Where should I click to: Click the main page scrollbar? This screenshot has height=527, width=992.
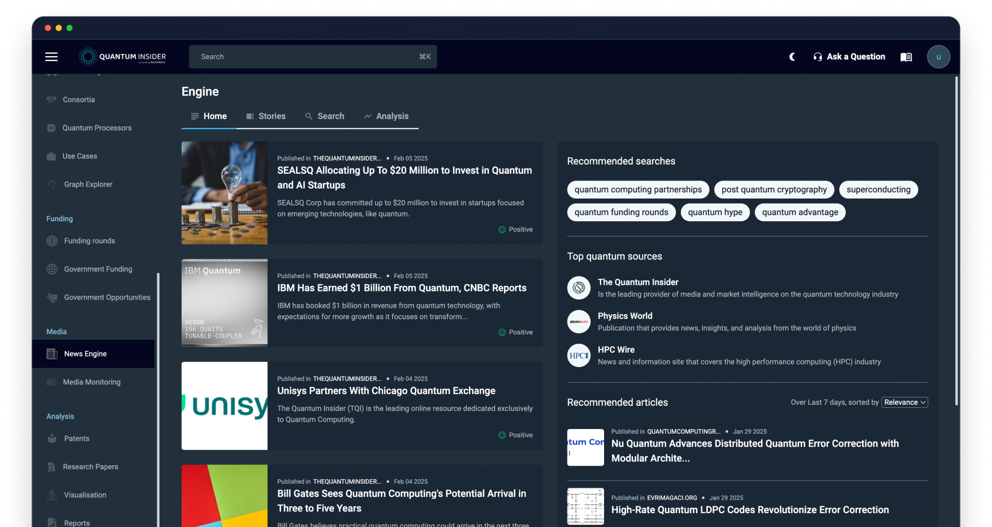tap(957, 241)
